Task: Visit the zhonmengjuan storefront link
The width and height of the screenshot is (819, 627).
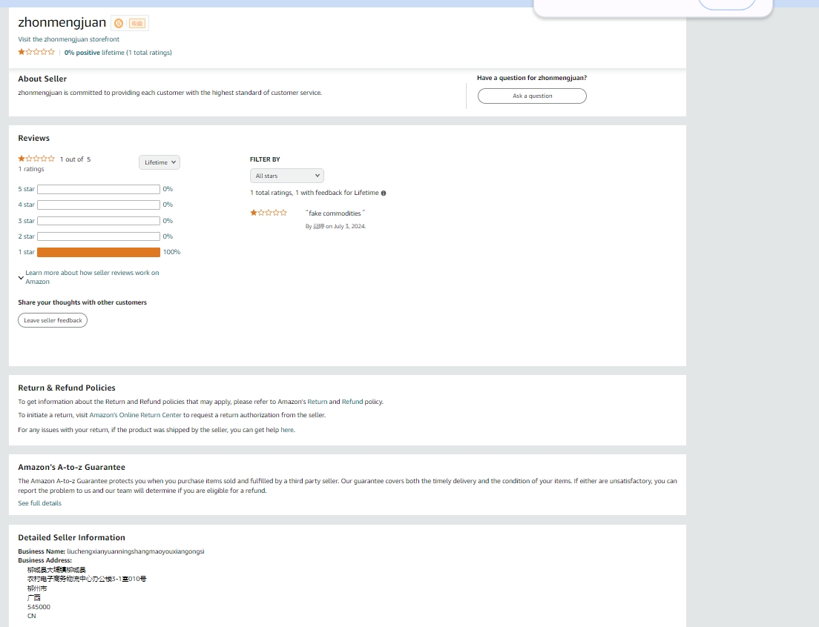Action: coord(68,39)
